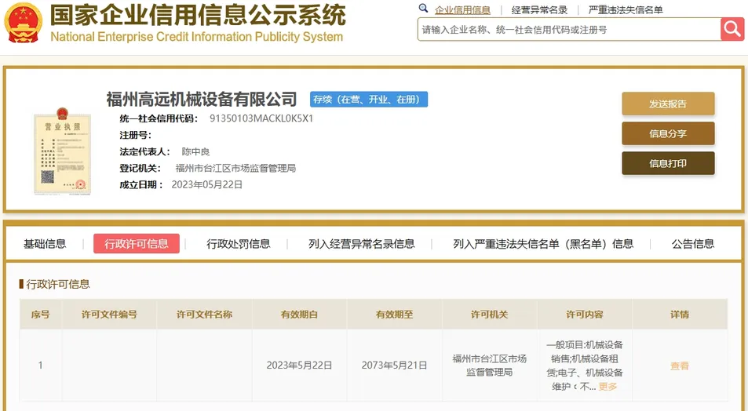Click the site title 国家企业信用信息公示系统
The width and height of the screenshot is (748, 411).
click(198, 15)
